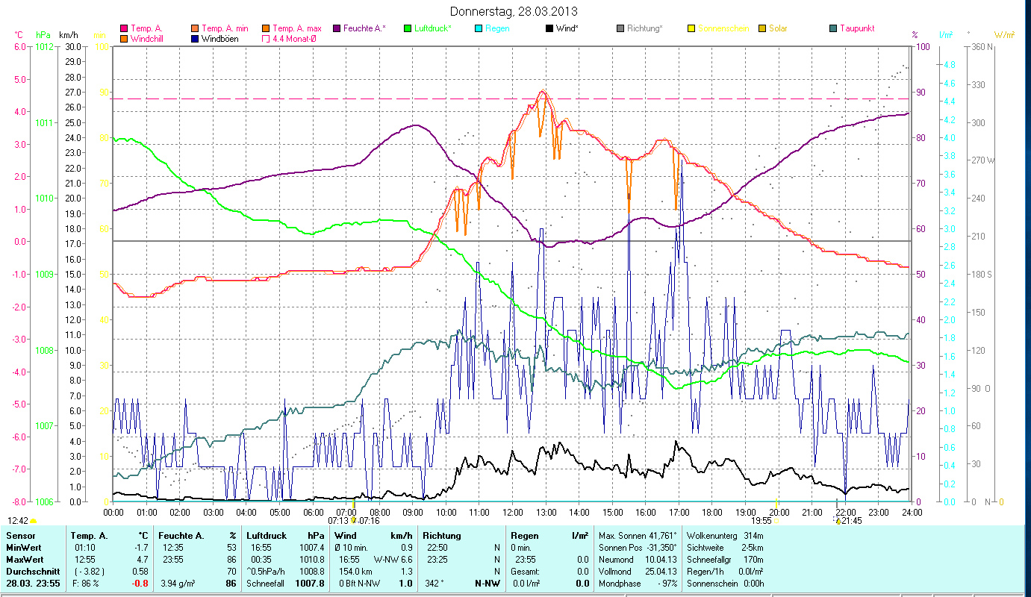Image resolution: width=1031 pixels, height=597 pixels.
Task: Click the Solar legend label
Action: click(780, 29)
